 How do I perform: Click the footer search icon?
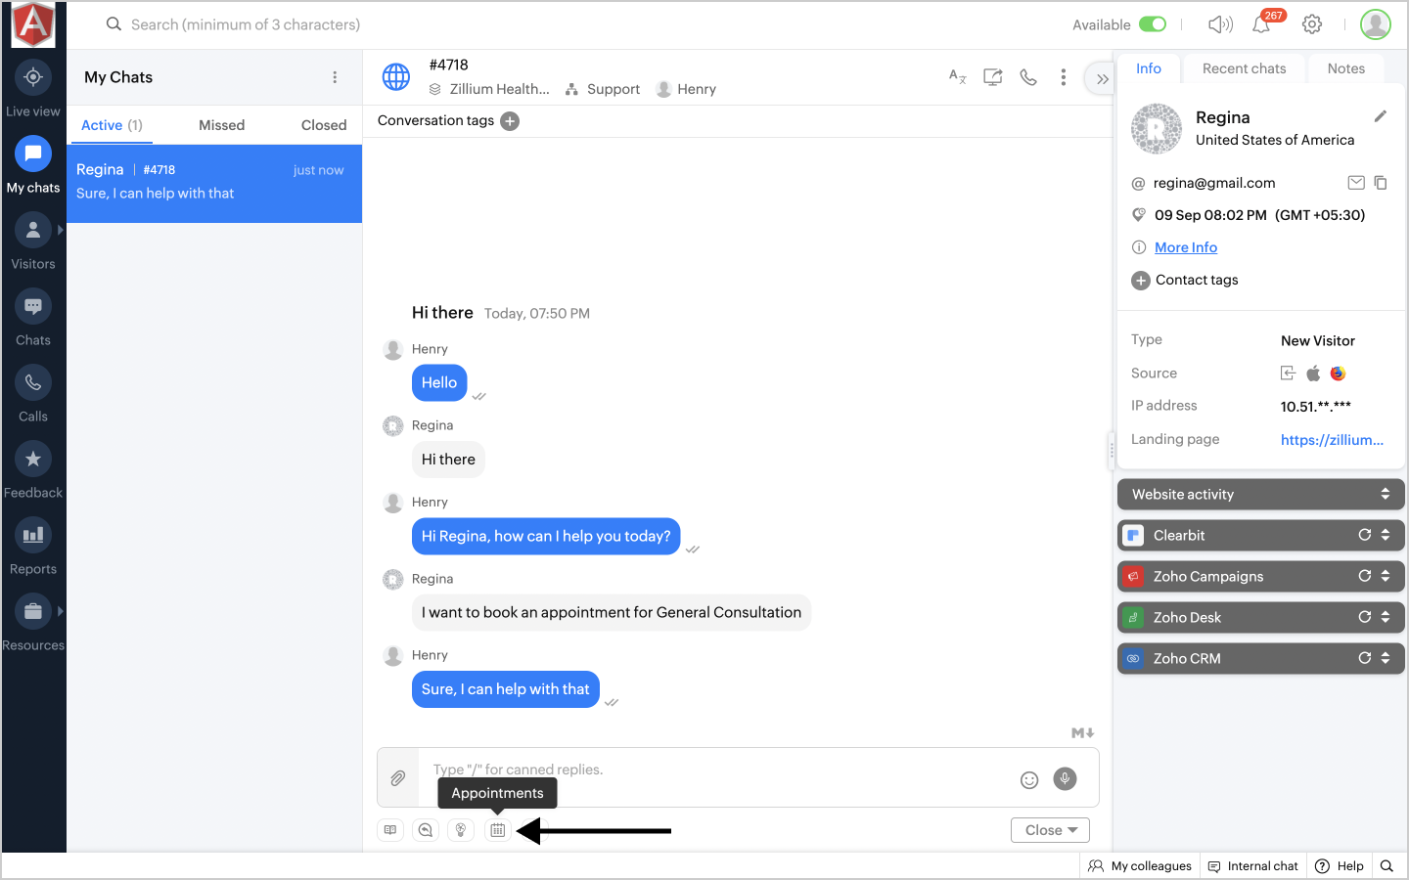point(1386,866)
